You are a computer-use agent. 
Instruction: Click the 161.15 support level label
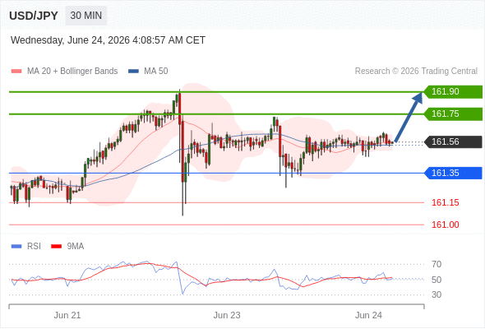tap(446, 202)
